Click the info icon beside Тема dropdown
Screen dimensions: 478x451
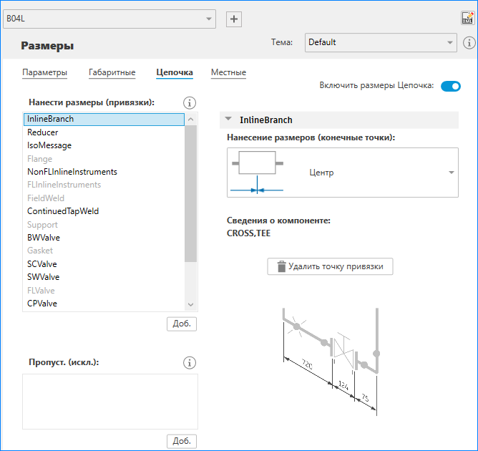[469, 42]
